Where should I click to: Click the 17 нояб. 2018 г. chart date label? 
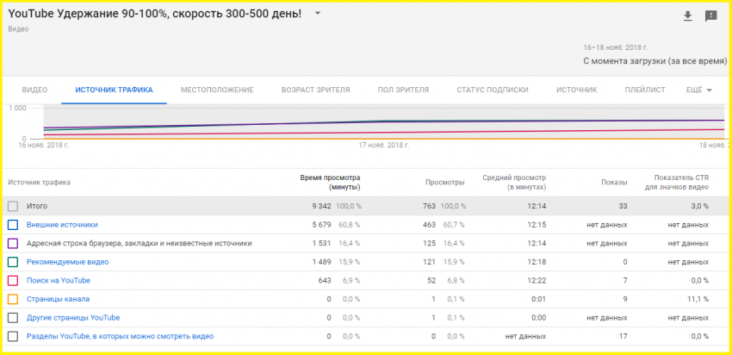pyautogui.click(x=384, y=146)
